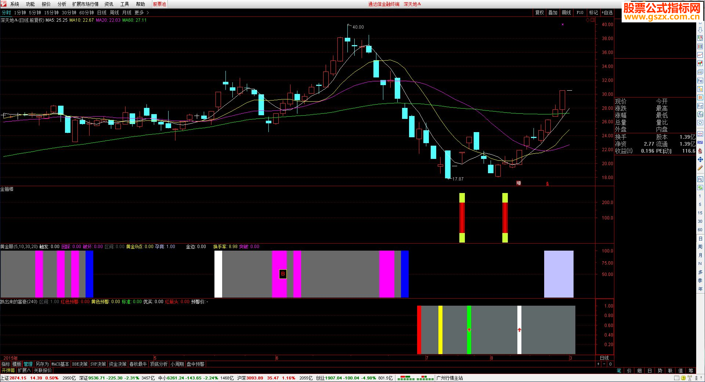This screenshot has height=382, width=705.
Task: Open F10 company info icon in sidebar
Action: click(700, 81)
